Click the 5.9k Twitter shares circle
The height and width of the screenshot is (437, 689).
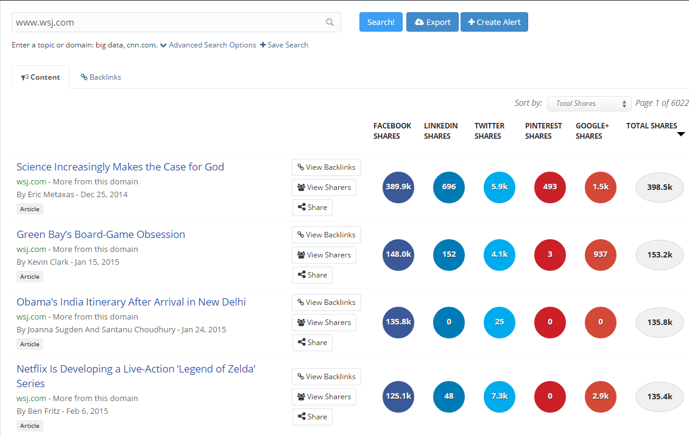pyautogui.click(x=500, y=187)
